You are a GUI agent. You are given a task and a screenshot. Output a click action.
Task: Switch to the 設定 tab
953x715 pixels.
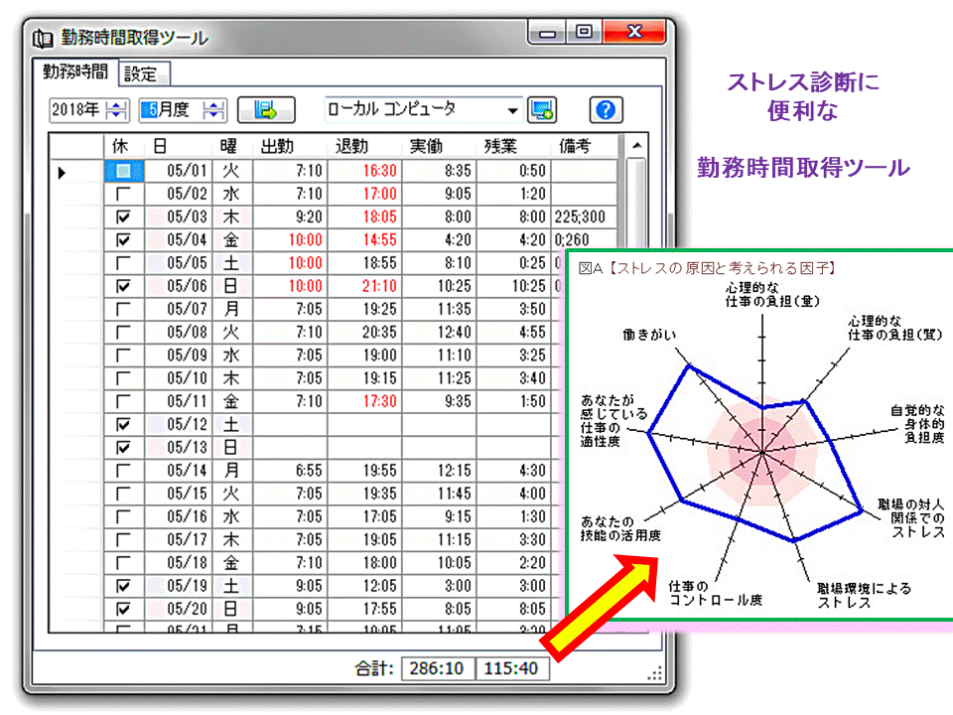point(144,73)
